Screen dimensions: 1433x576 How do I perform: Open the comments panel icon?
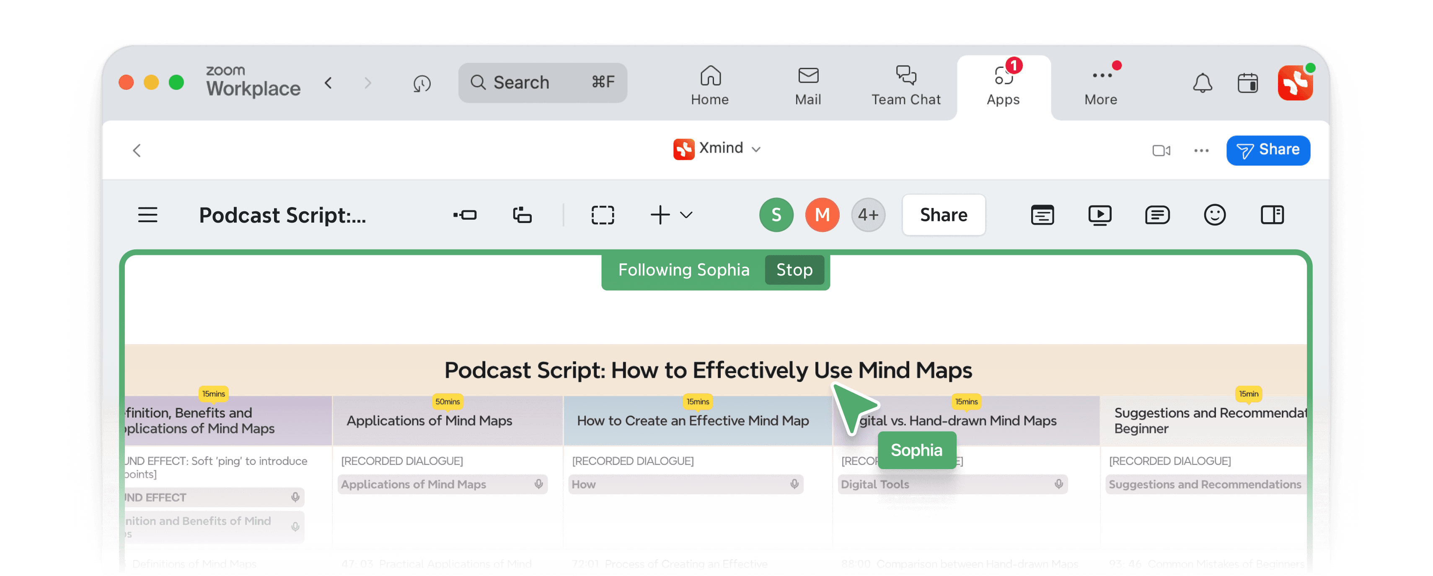[1157, 215]
